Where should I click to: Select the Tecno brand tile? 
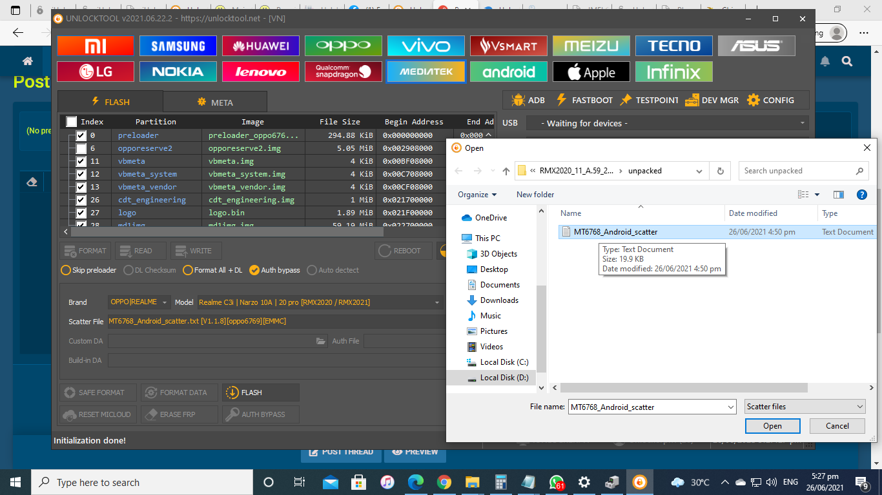point(674,46)
